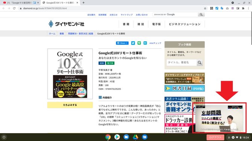The image size is (252, 141).
Task: Open the blue diagonal-arrow extension icon
Action: click(217, 8)
